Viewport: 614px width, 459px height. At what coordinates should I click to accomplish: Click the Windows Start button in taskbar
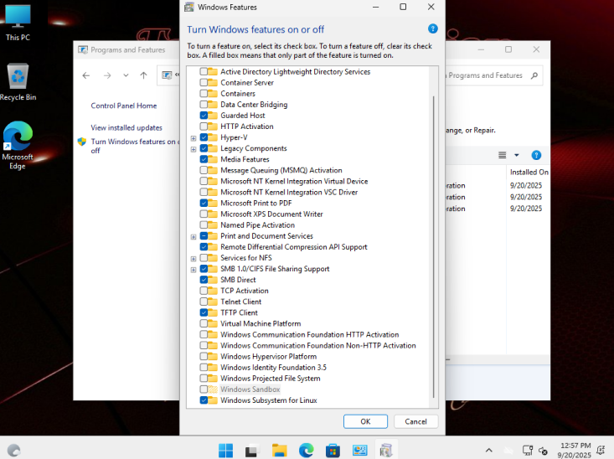click(225, 451)
